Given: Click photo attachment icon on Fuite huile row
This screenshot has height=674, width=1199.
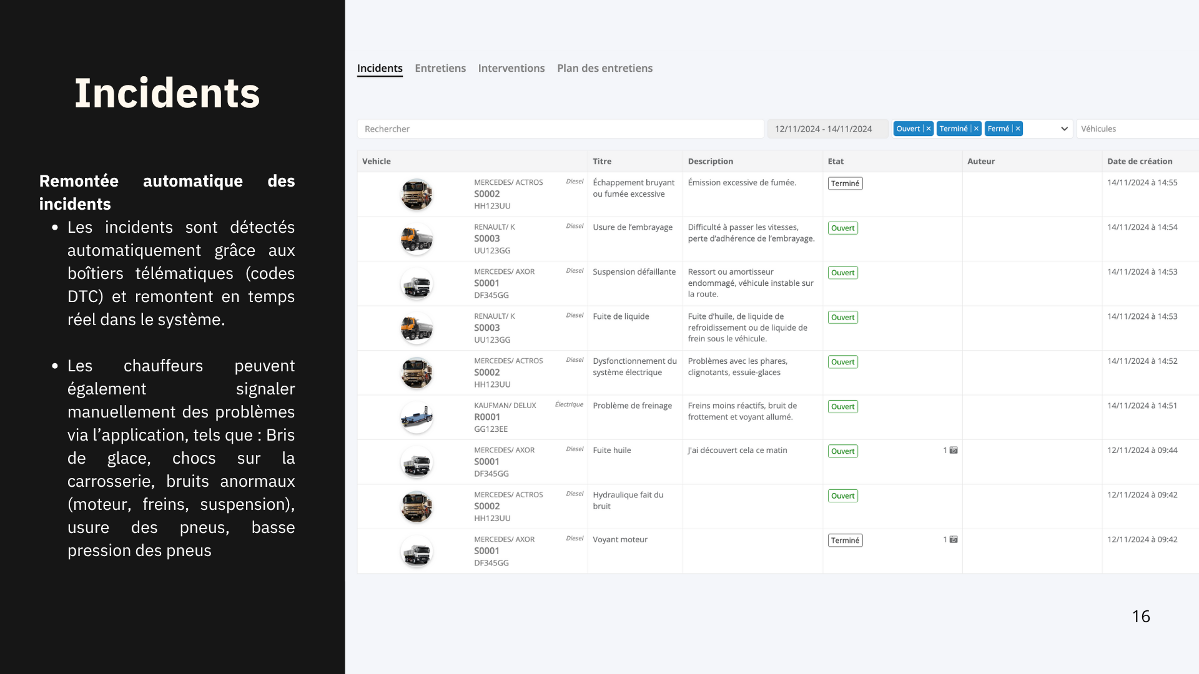Looking at the screenshot, I should (x=954, y=450).
